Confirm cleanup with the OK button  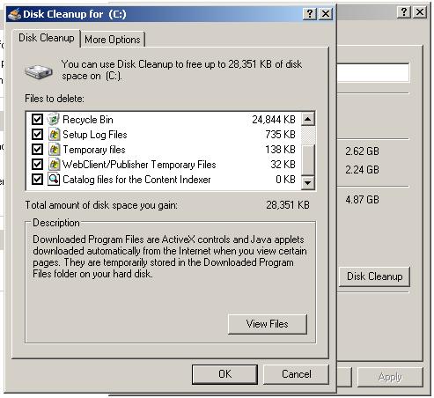tap(224, 374)
